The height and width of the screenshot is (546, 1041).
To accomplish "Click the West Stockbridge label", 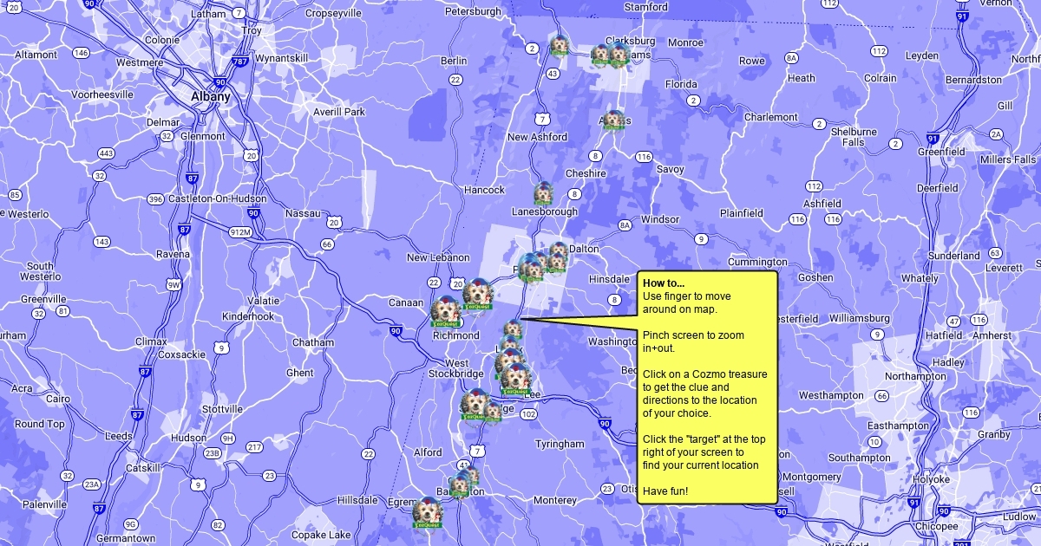I will coord(456,368).
